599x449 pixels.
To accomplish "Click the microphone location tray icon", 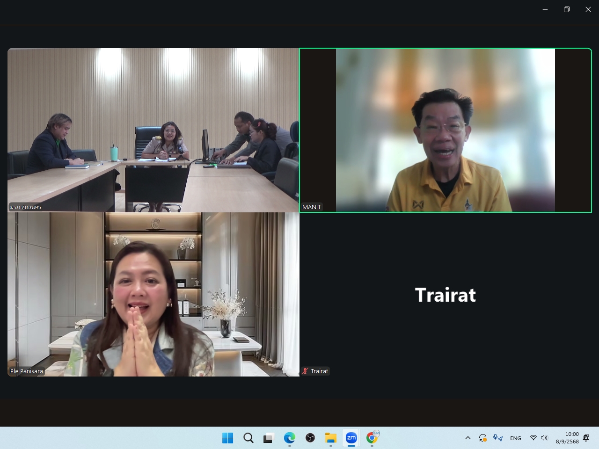I will (497, 438).
